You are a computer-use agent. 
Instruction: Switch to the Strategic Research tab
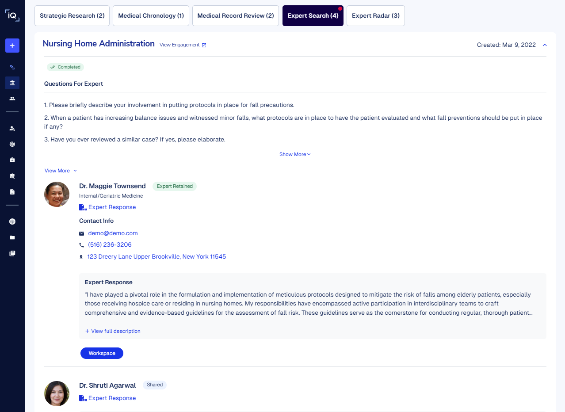[72, 16]
